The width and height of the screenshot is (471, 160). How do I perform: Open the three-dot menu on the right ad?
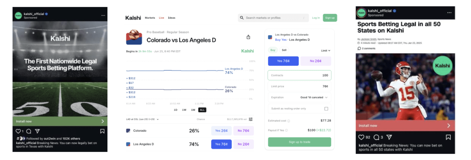coord(450,13)
